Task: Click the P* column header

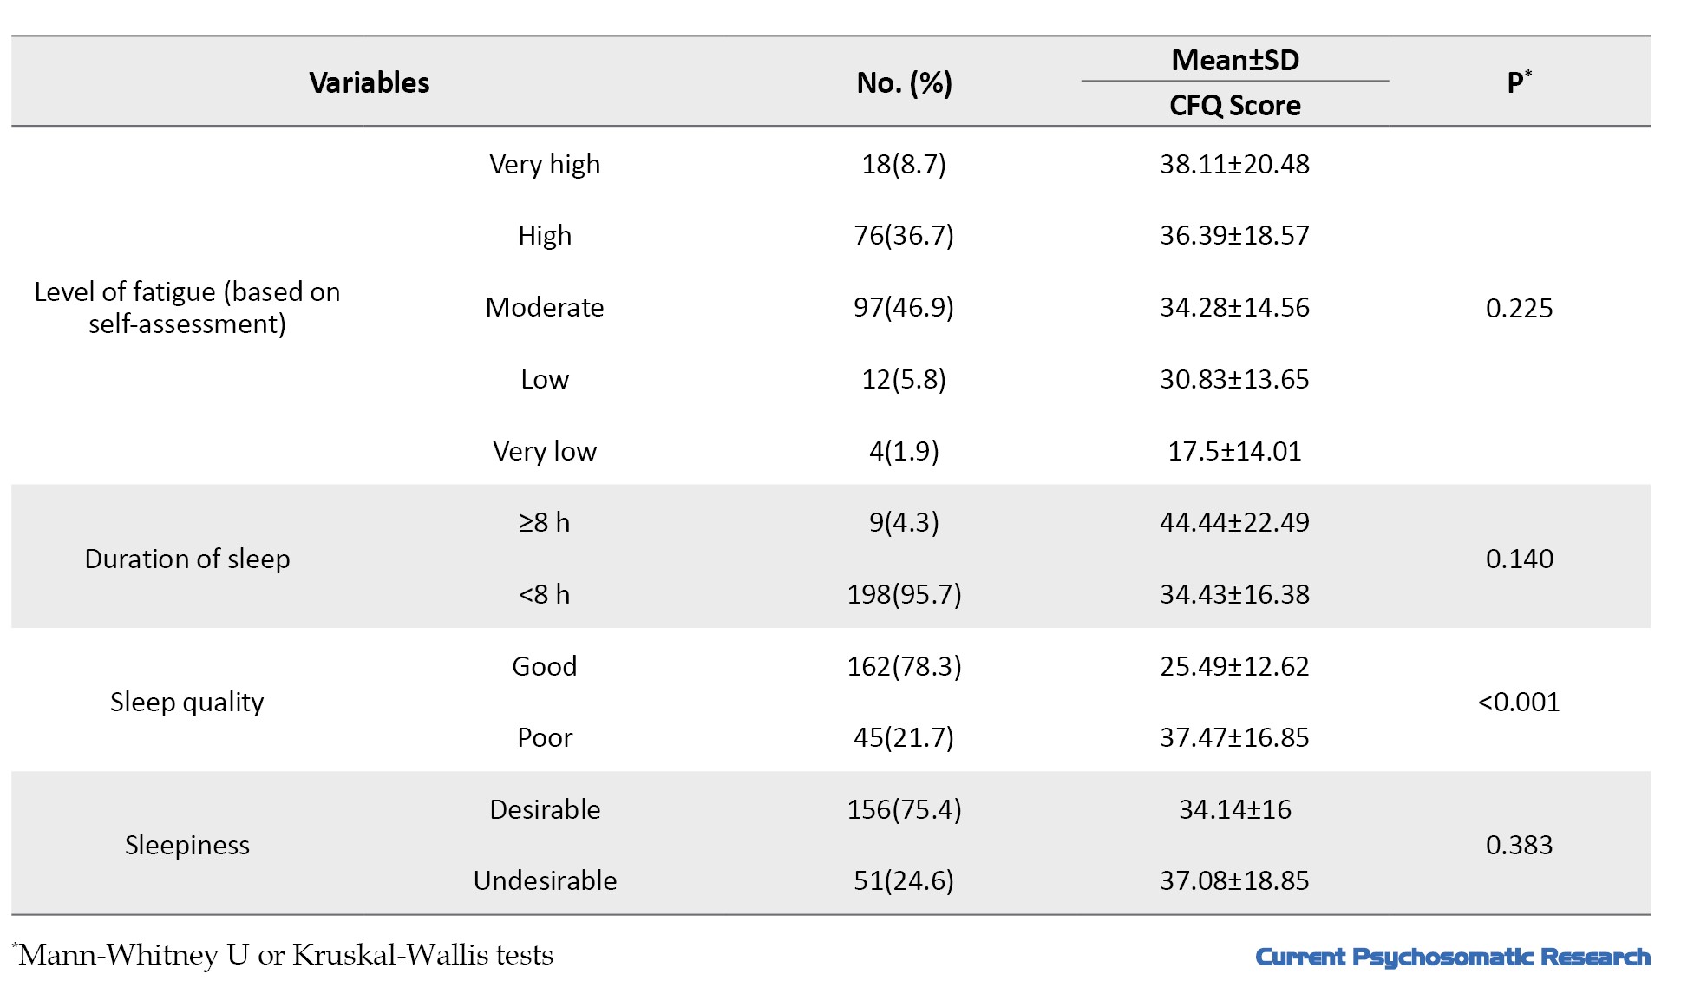Action: pyautogui.click(x=1519, y=83)
